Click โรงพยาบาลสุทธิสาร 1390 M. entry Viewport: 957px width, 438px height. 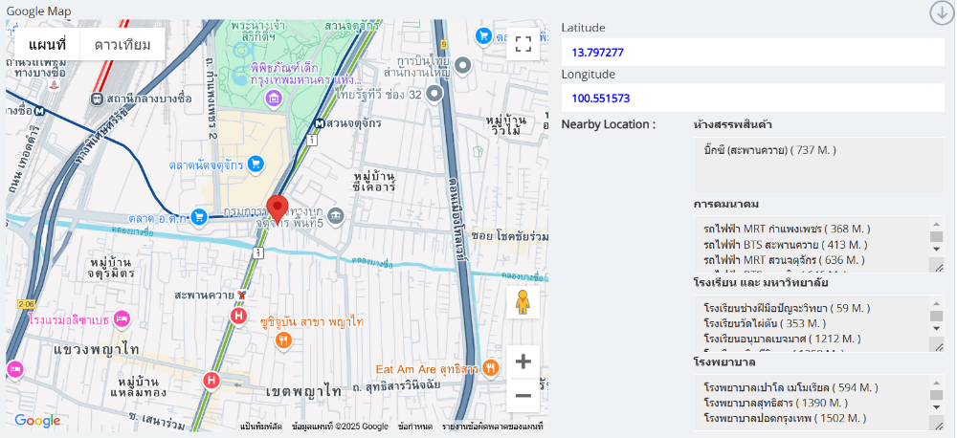776,404
